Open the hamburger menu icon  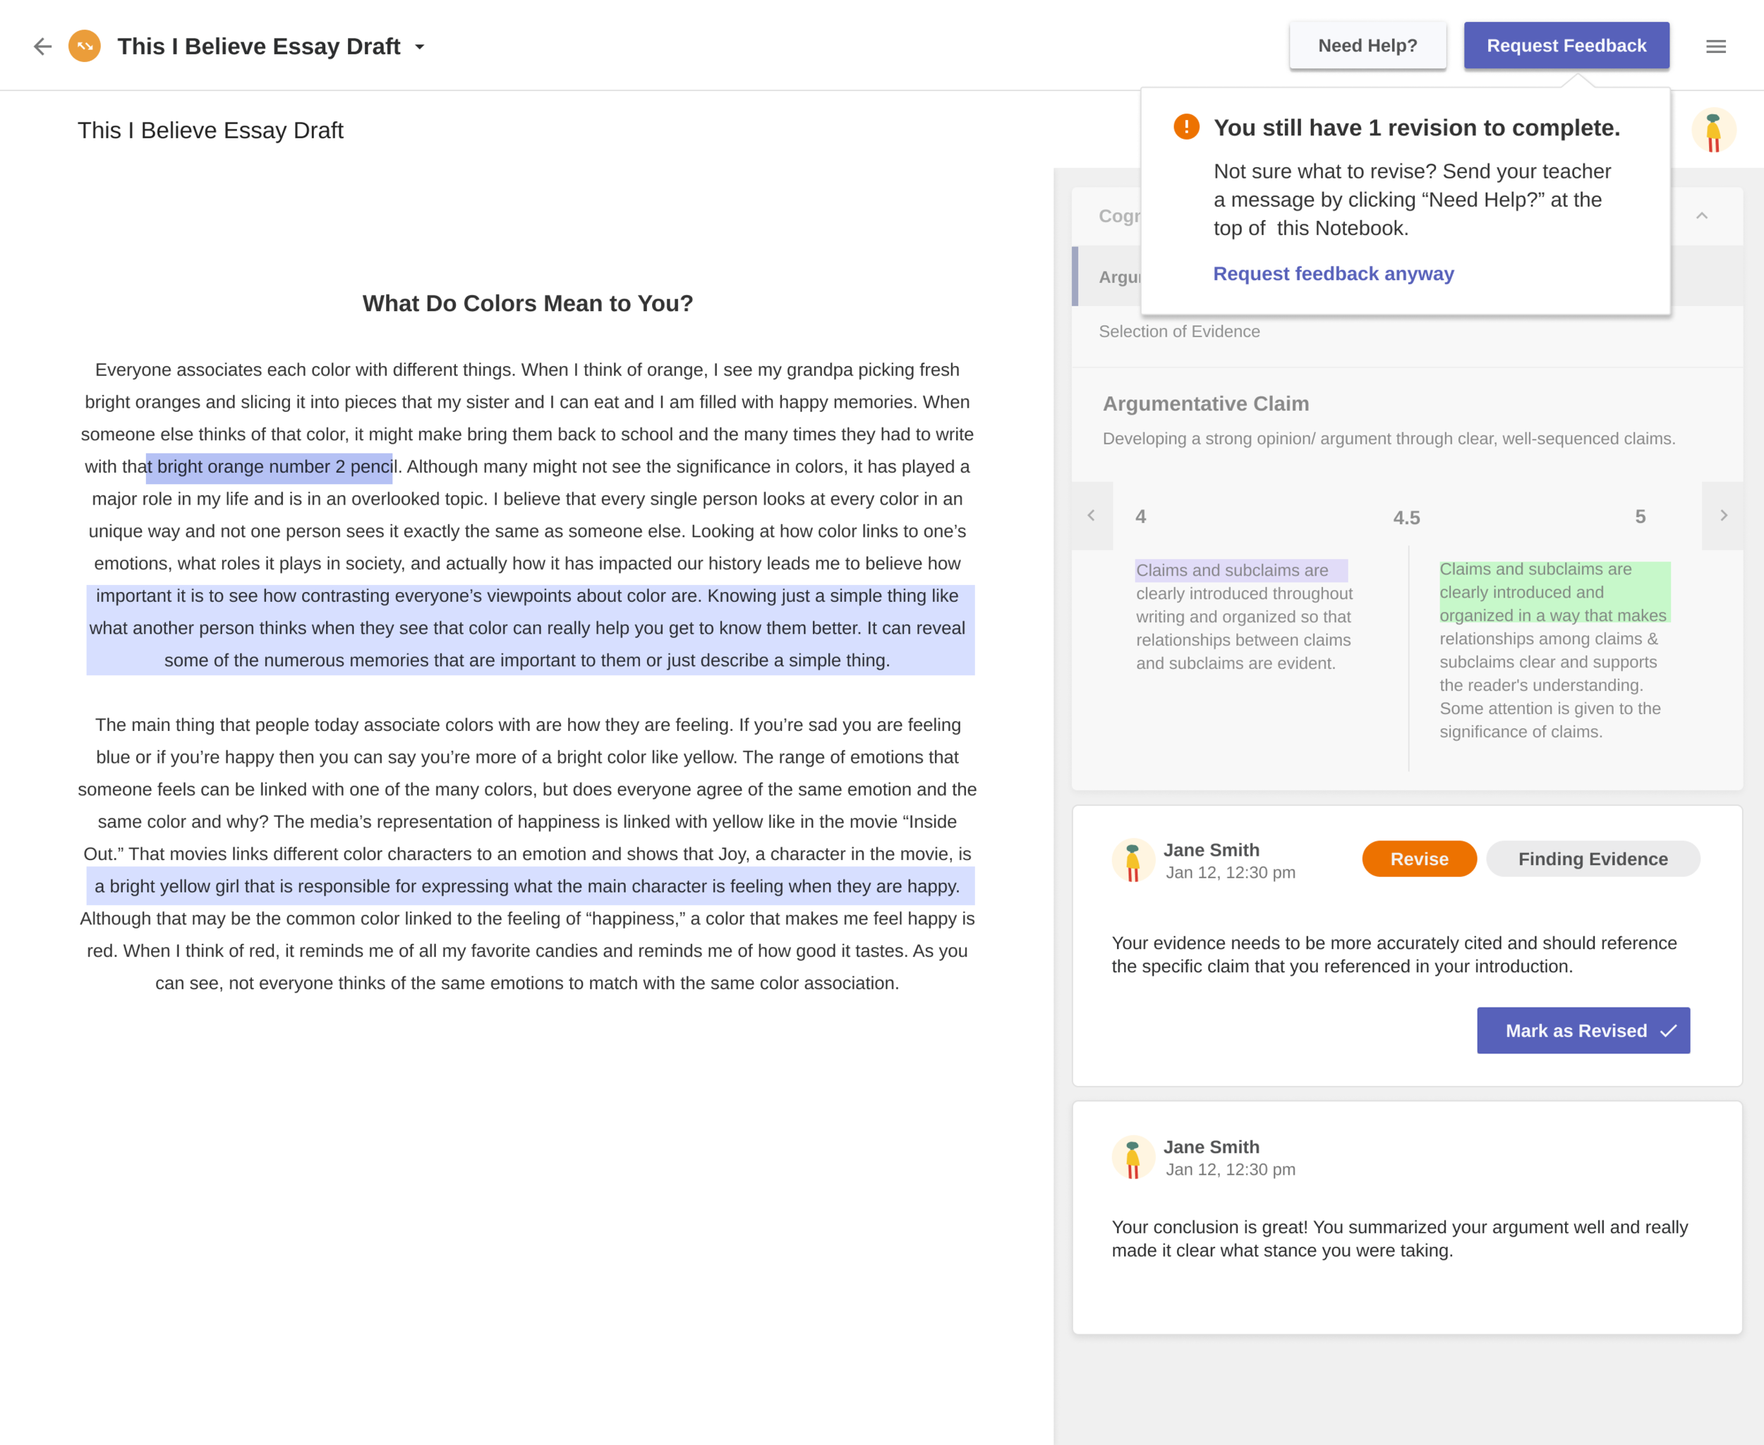coord(1716,47)
